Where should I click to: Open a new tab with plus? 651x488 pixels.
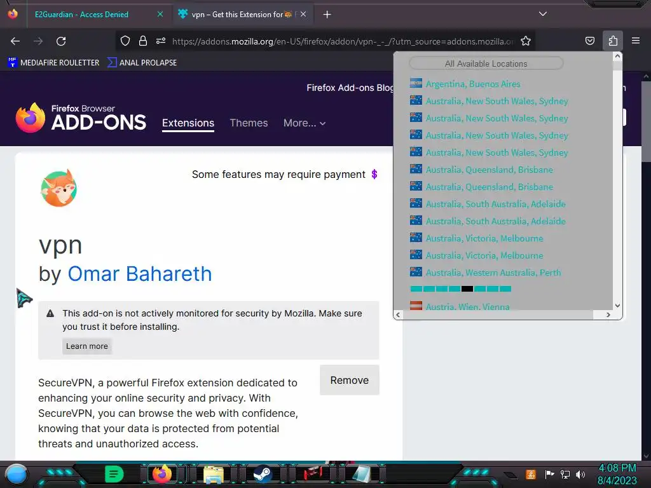point(327,15)
